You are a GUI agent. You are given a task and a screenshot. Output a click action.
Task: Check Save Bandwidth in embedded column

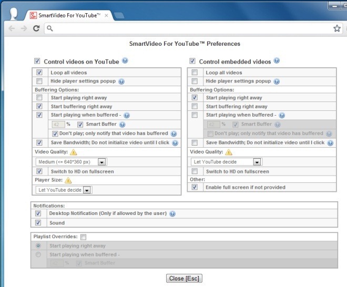click(x=195, y=143)
